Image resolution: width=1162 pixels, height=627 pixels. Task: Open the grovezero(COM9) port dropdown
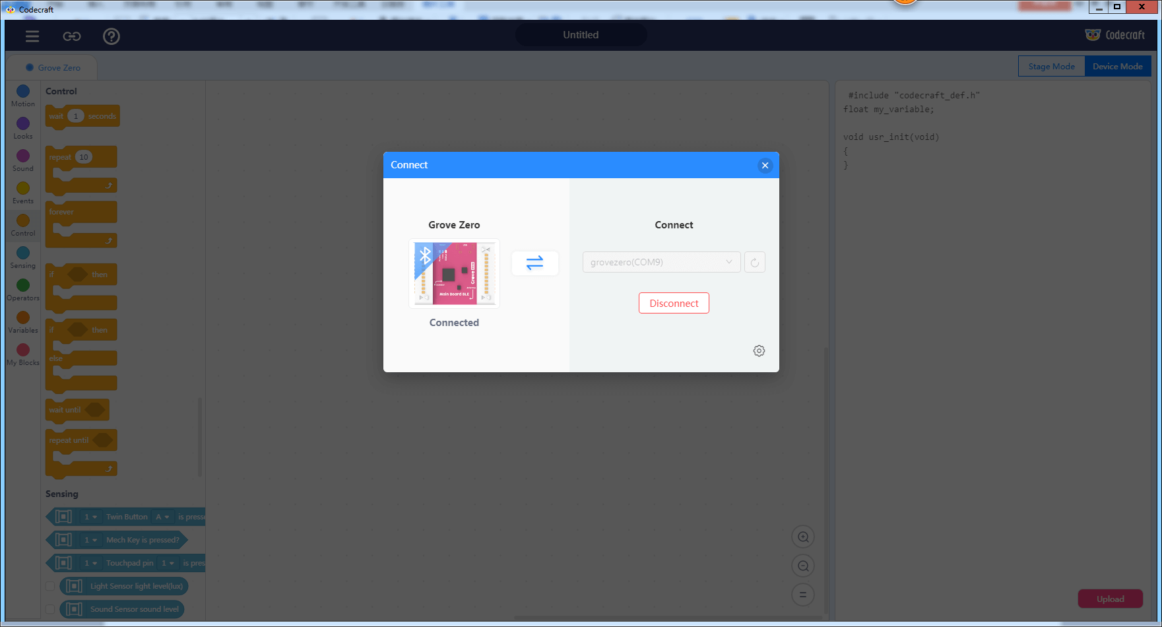[x=661, y=262]
